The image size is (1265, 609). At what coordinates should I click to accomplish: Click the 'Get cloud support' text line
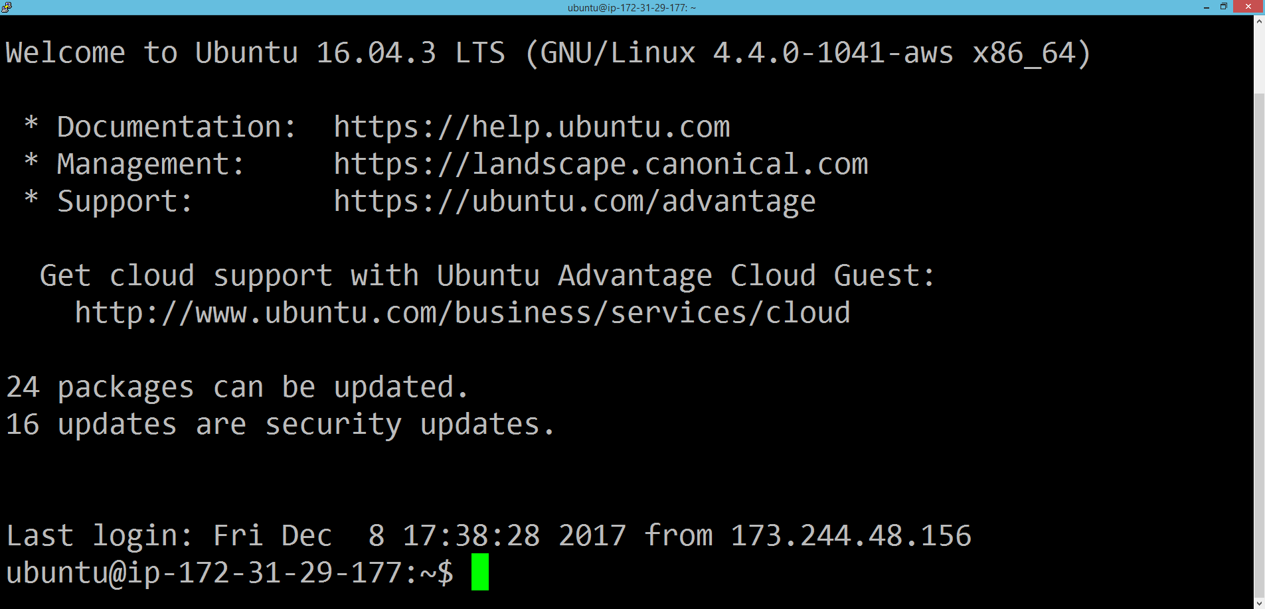point(487,275)
